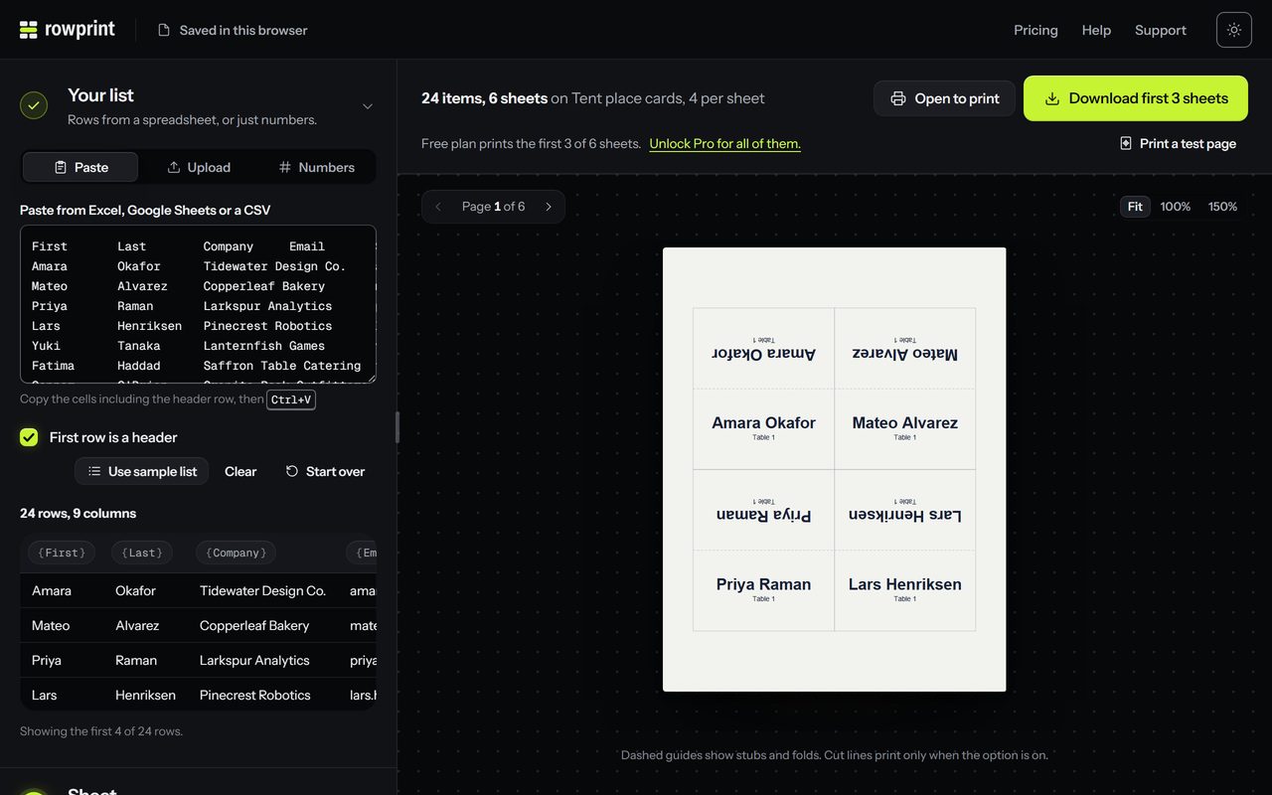The height and width of the screenshot is (795, 1272).
Task: Click the rowprint logo
Action: click(x=68, y=30)
